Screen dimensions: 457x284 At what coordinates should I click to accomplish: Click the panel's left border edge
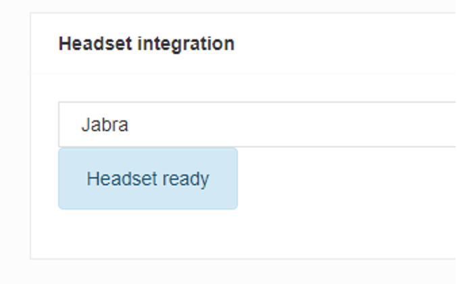pyautogui.click(x=30, y=136)
